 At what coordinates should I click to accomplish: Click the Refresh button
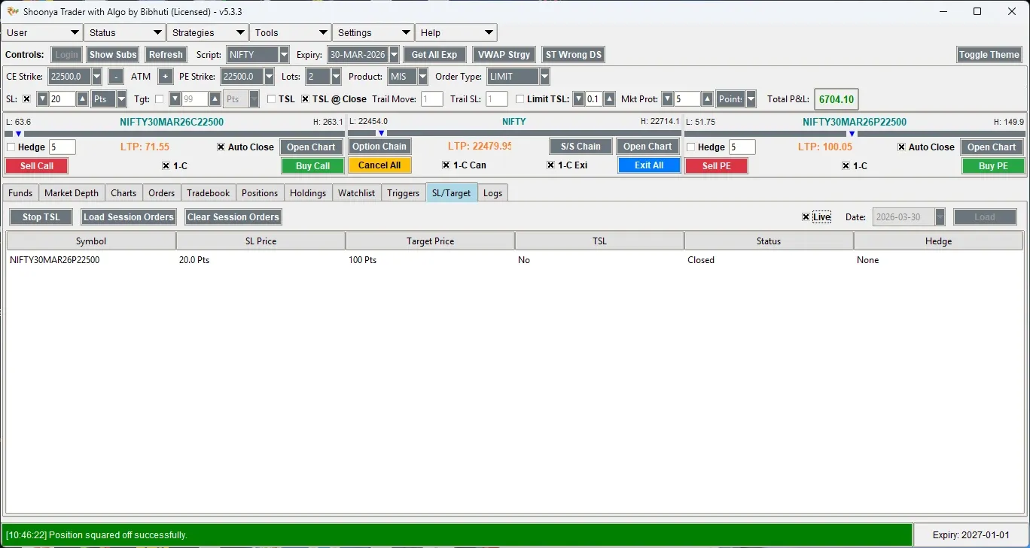pyautogui.click(x=166, y=55)
